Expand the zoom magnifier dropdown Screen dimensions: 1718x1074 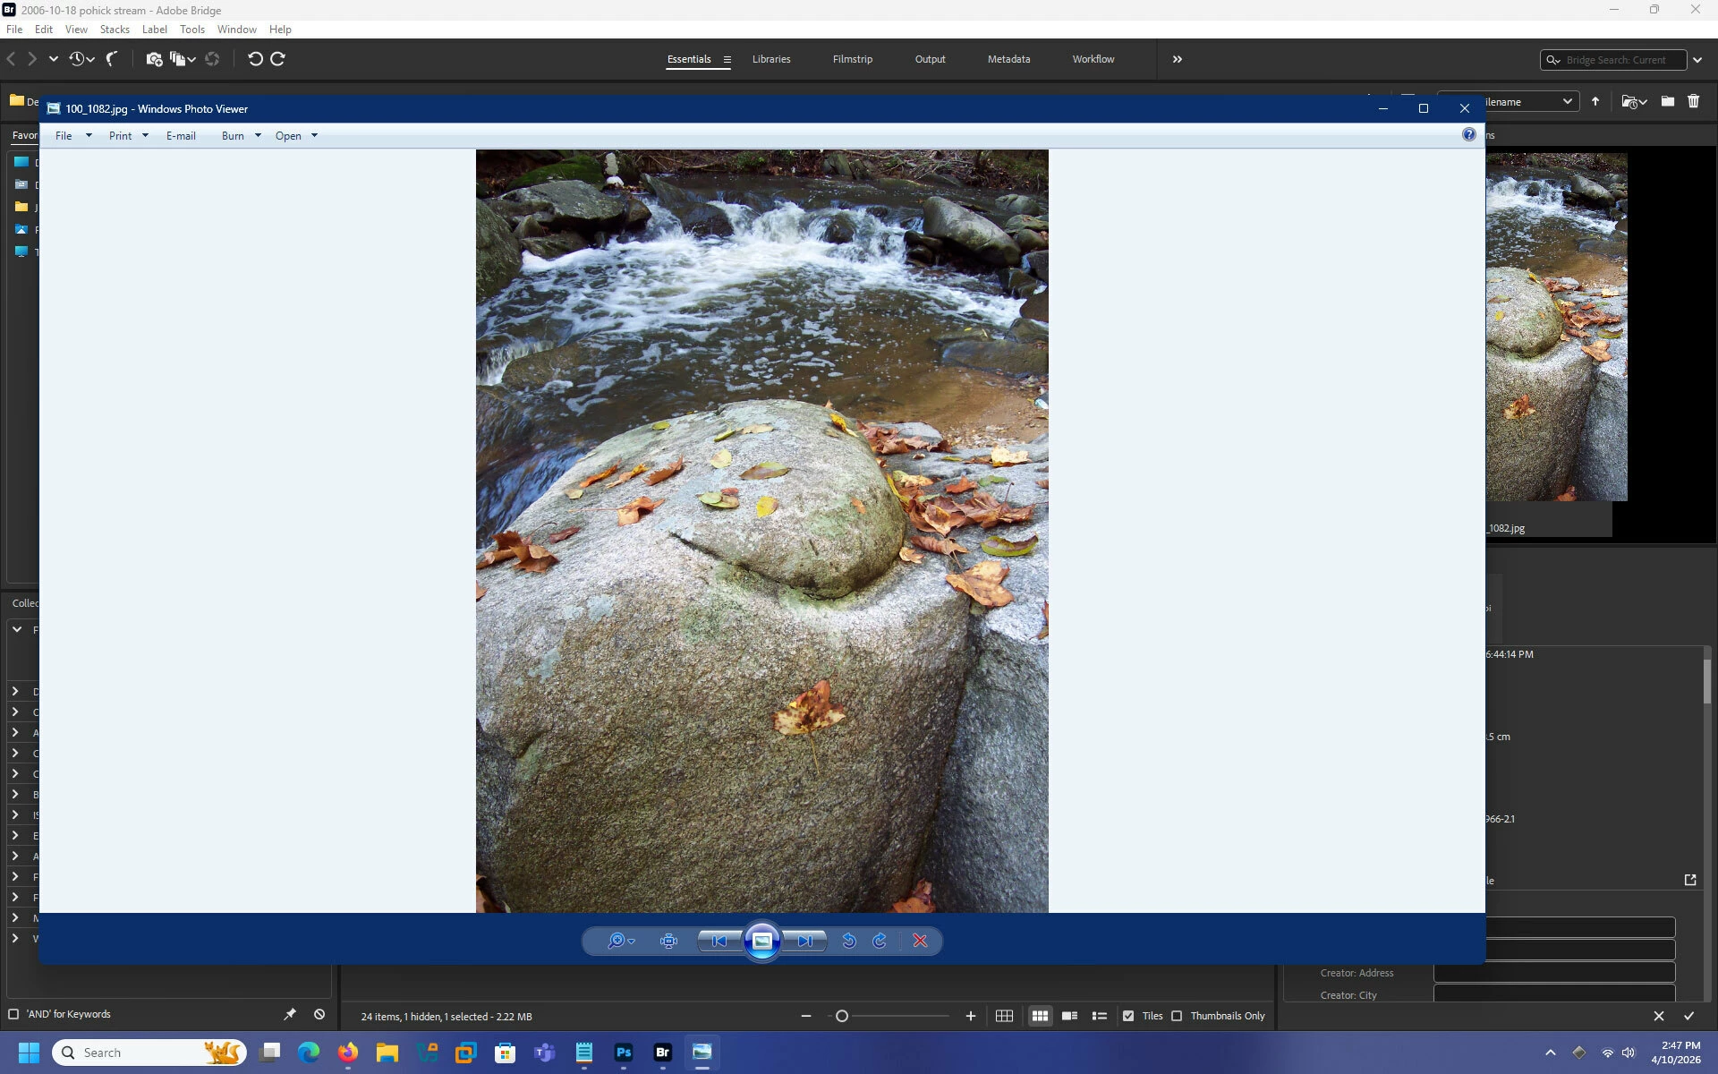632,942
